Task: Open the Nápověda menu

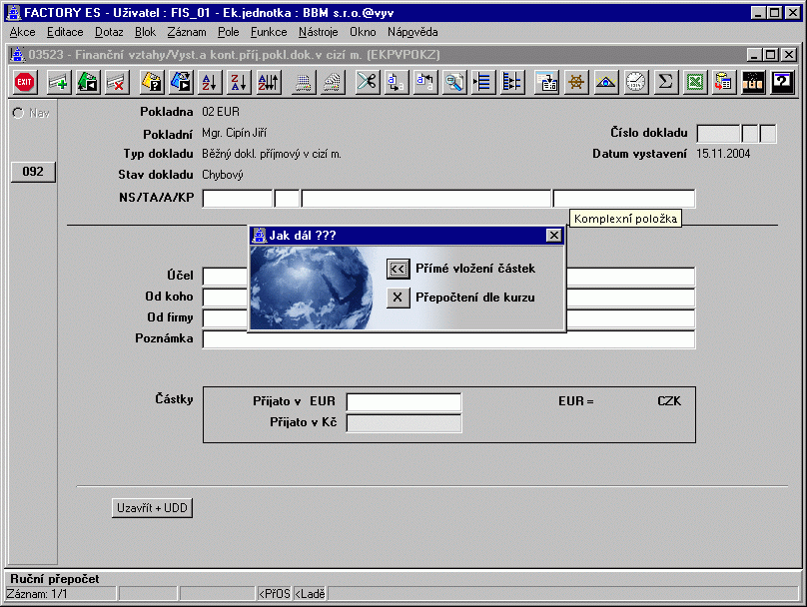Action: 412,32
